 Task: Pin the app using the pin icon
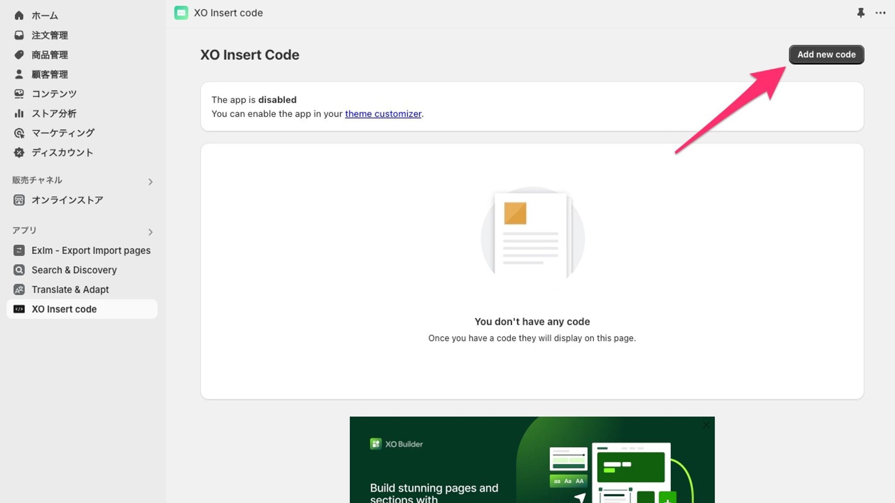pos(861,13)
